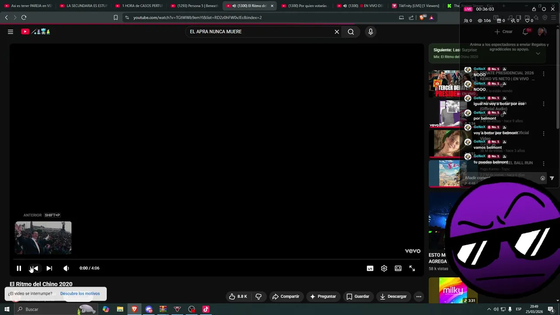
Task: Click the Descargar download button
Action: [393, 296]
